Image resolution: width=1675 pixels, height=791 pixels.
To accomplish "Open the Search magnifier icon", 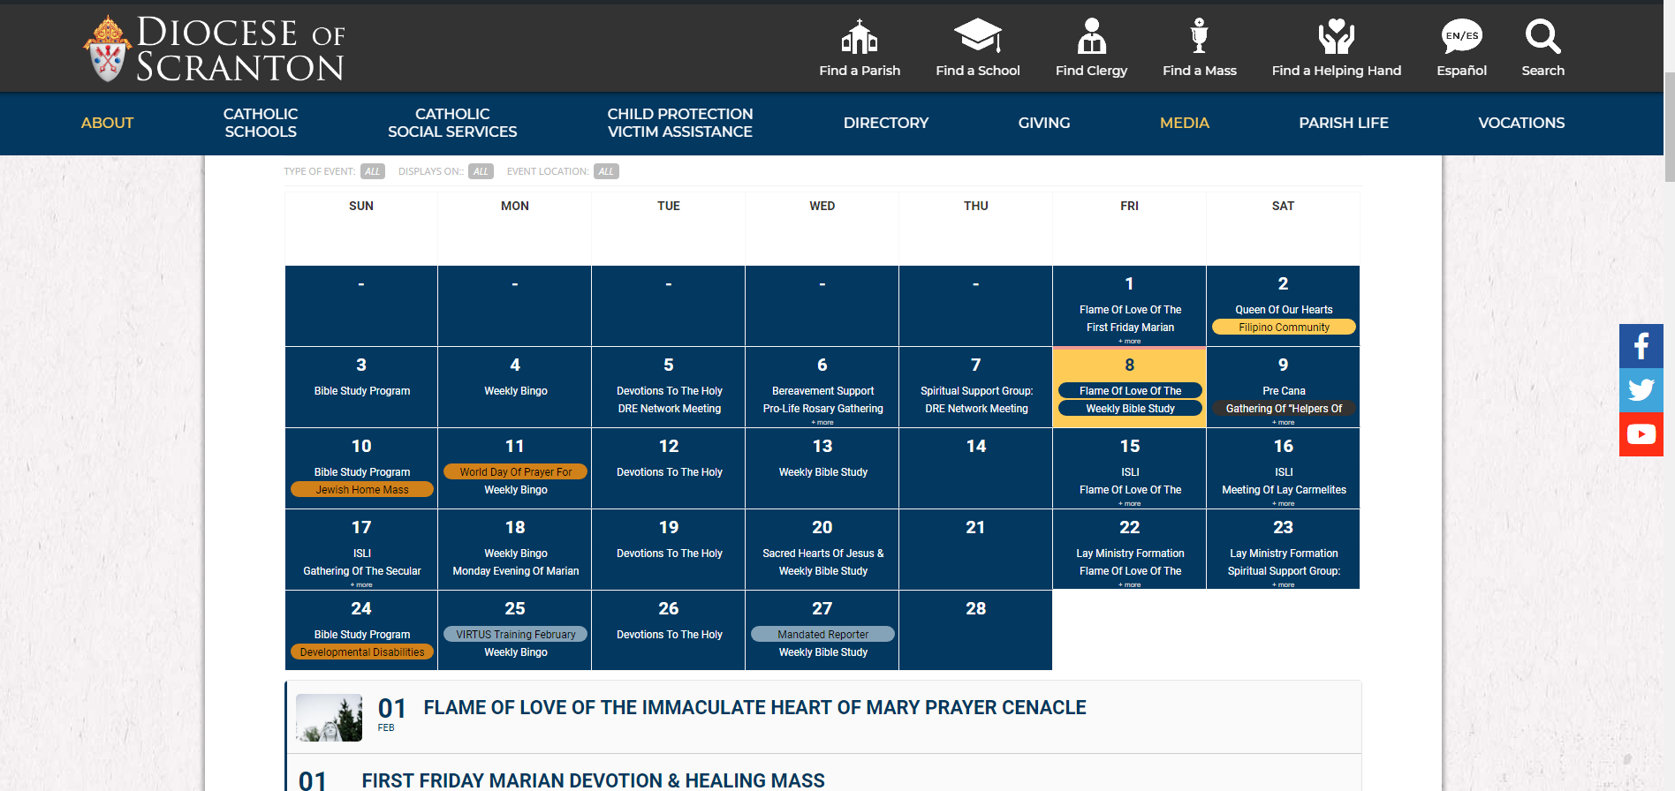I will click(1542, 37).
